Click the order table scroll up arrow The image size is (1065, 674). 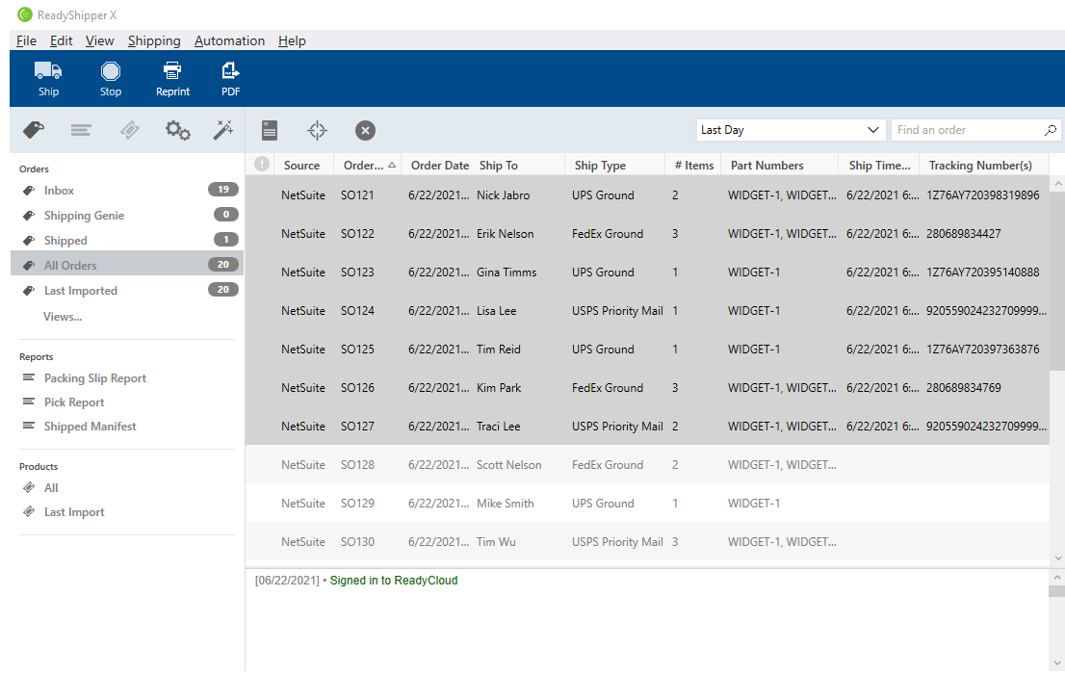point(1057,184)
